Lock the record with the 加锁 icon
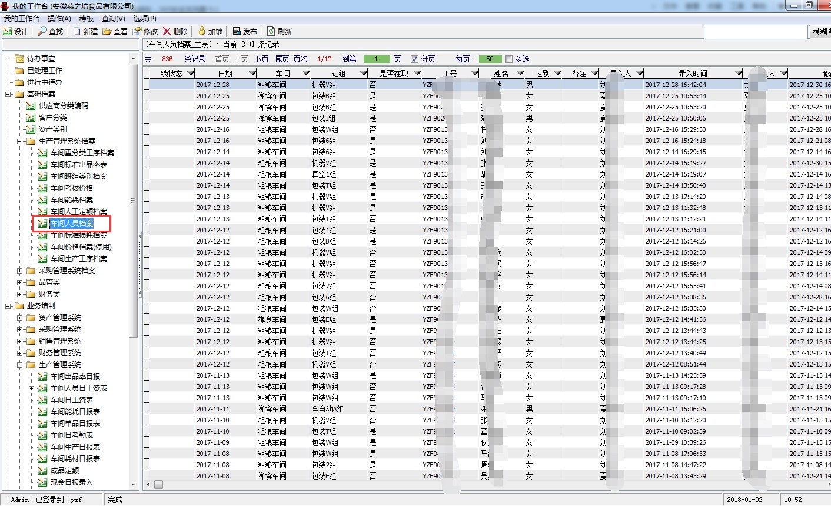The image size is (831, 506). click(202, 31)
